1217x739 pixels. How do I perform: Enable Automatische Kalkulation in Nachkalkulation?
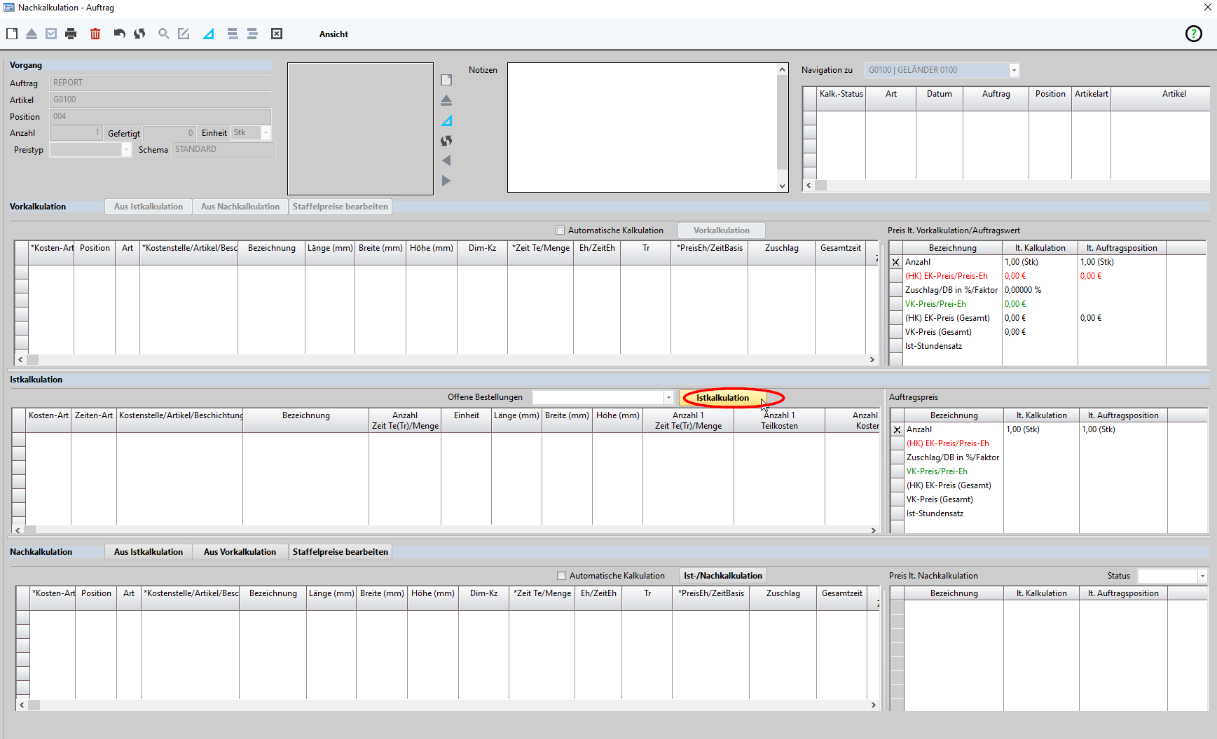561,576
